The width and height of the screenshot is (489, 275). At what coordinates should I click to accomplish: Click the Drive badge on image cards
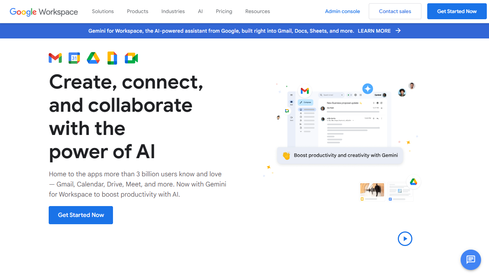click(x=413, y=182)
